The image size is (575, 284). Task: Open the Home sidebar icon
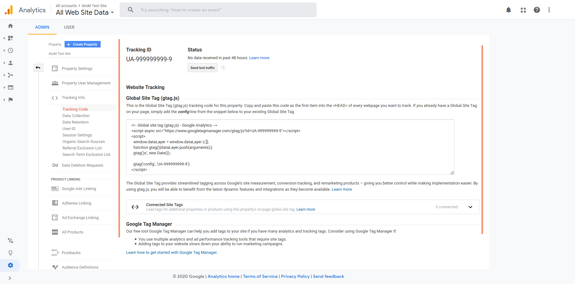[x=10, y=26]
